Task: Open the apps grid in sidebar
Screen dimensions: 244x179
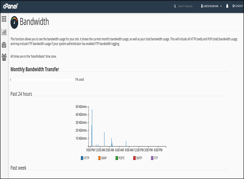Action: pos(4,19)
